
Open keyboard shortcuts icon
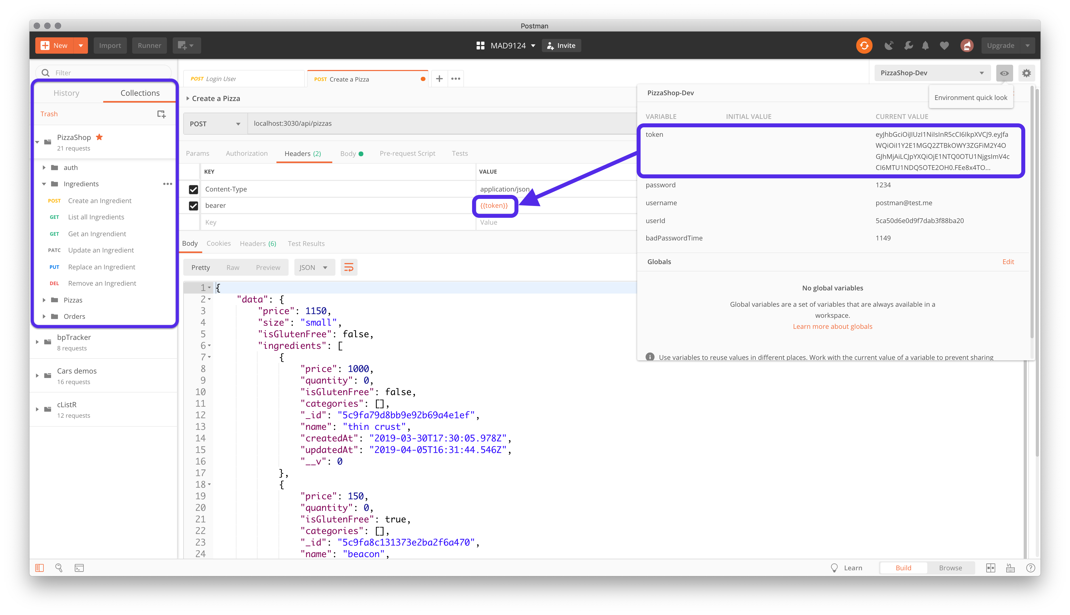pos(1010,568)
